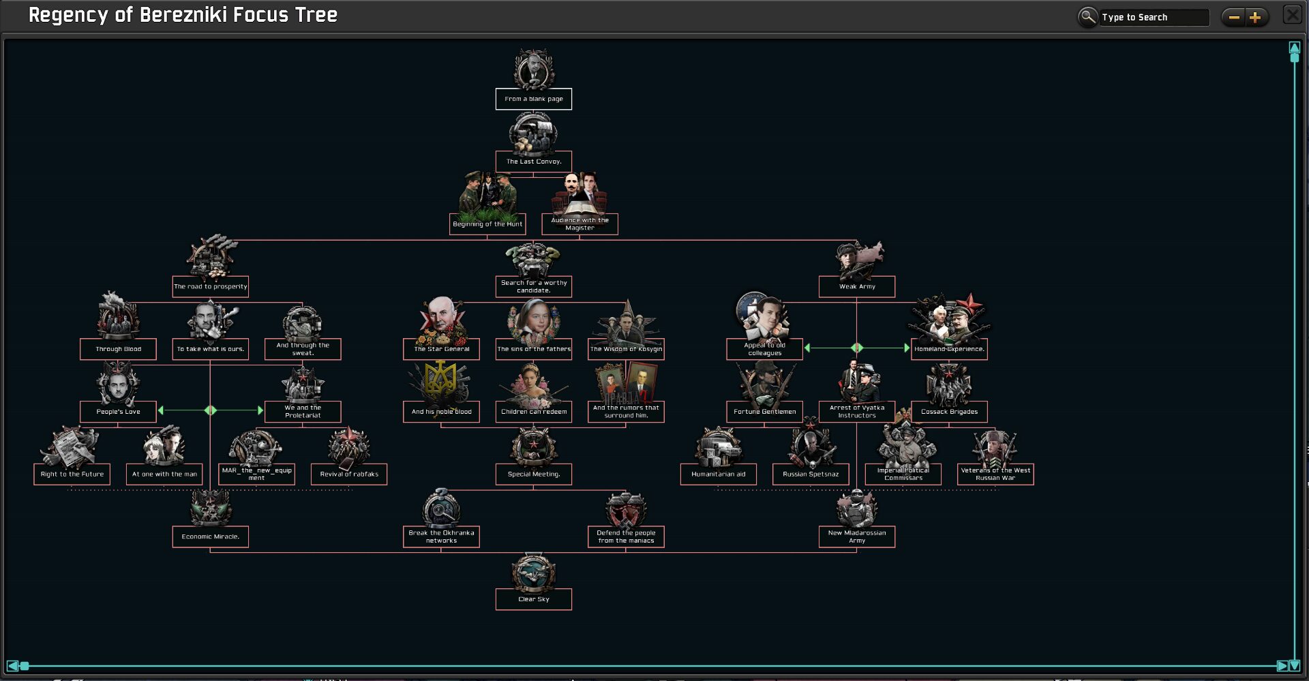Screen dimensions: 1309x681
Task: Click the horizontal scrollbar handle
Action: [25, 665]
